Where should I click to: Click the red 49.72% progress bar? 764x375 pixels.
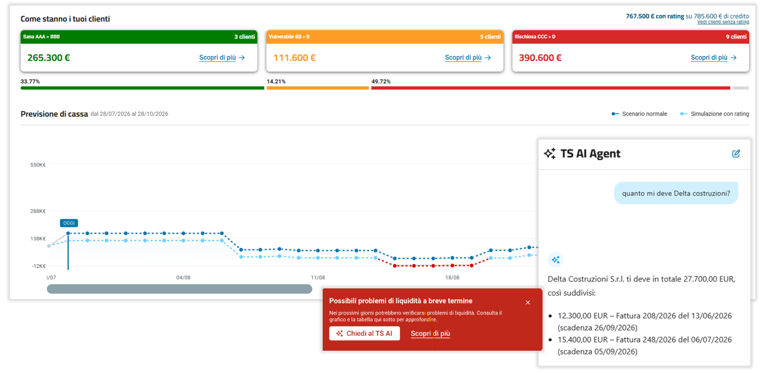tap(551, 88)
